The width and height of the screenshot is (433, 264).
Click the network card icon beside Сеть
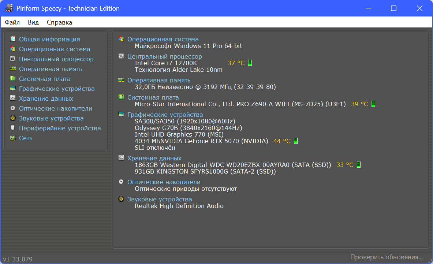13,138
